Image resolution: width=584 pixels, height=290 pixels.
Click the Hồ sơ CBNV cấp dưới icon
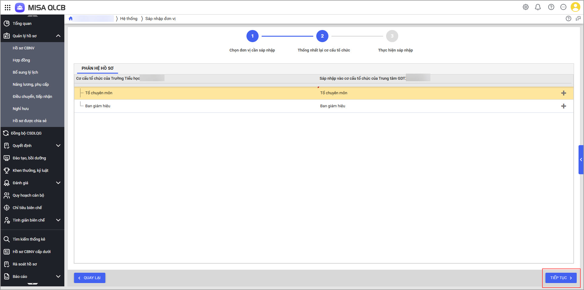pos(7,252)
